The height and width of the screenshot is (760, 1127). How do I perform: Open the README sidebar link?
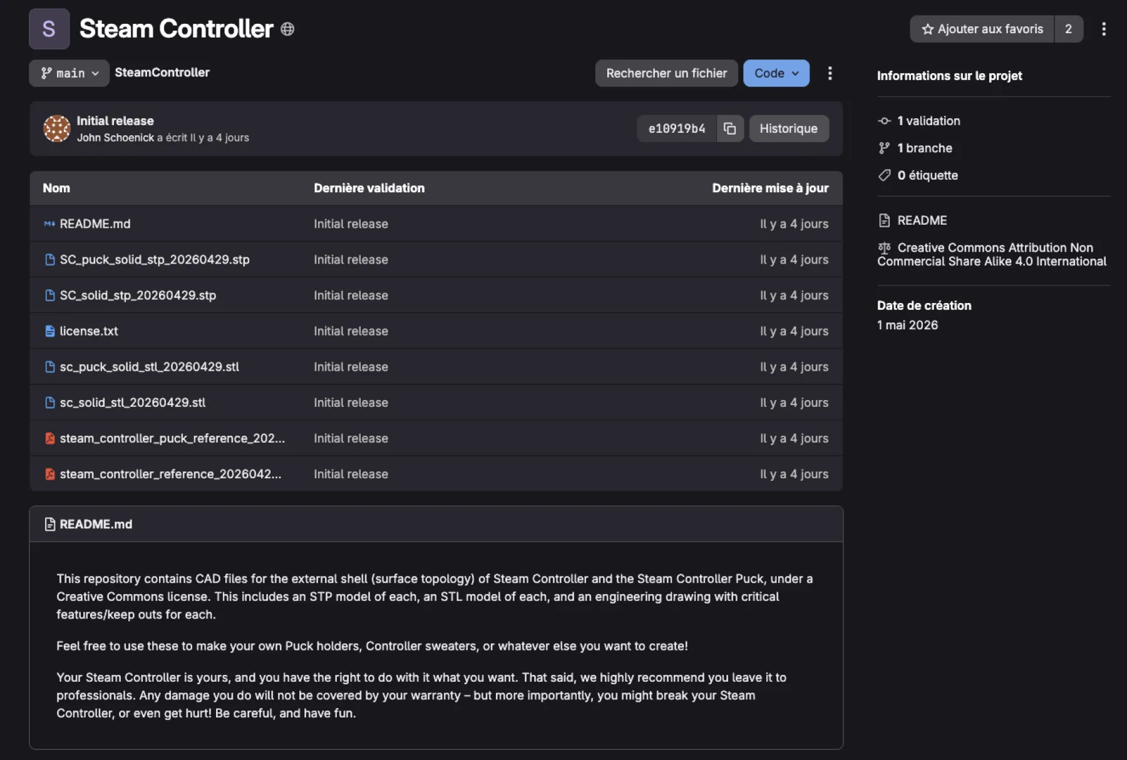(x=922, y=220)
